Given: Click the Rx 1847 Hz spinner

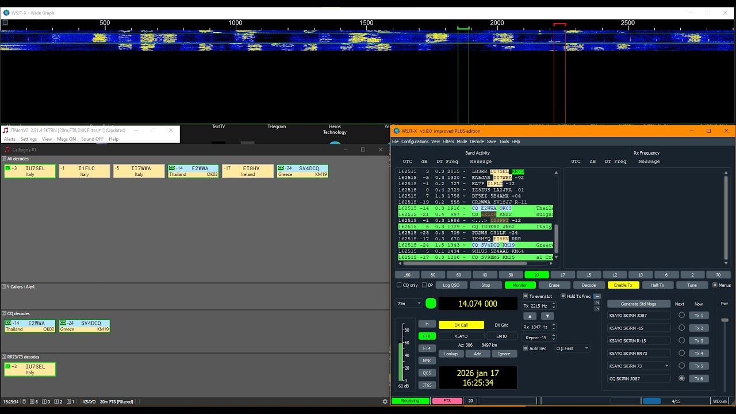Looking at the screenshot, I should click(x=539, y=327).
